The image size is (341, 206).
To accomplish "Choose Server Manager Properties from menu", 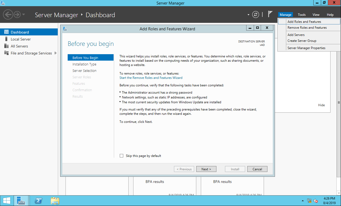I will pyautogui.click(x=306, y=48).
